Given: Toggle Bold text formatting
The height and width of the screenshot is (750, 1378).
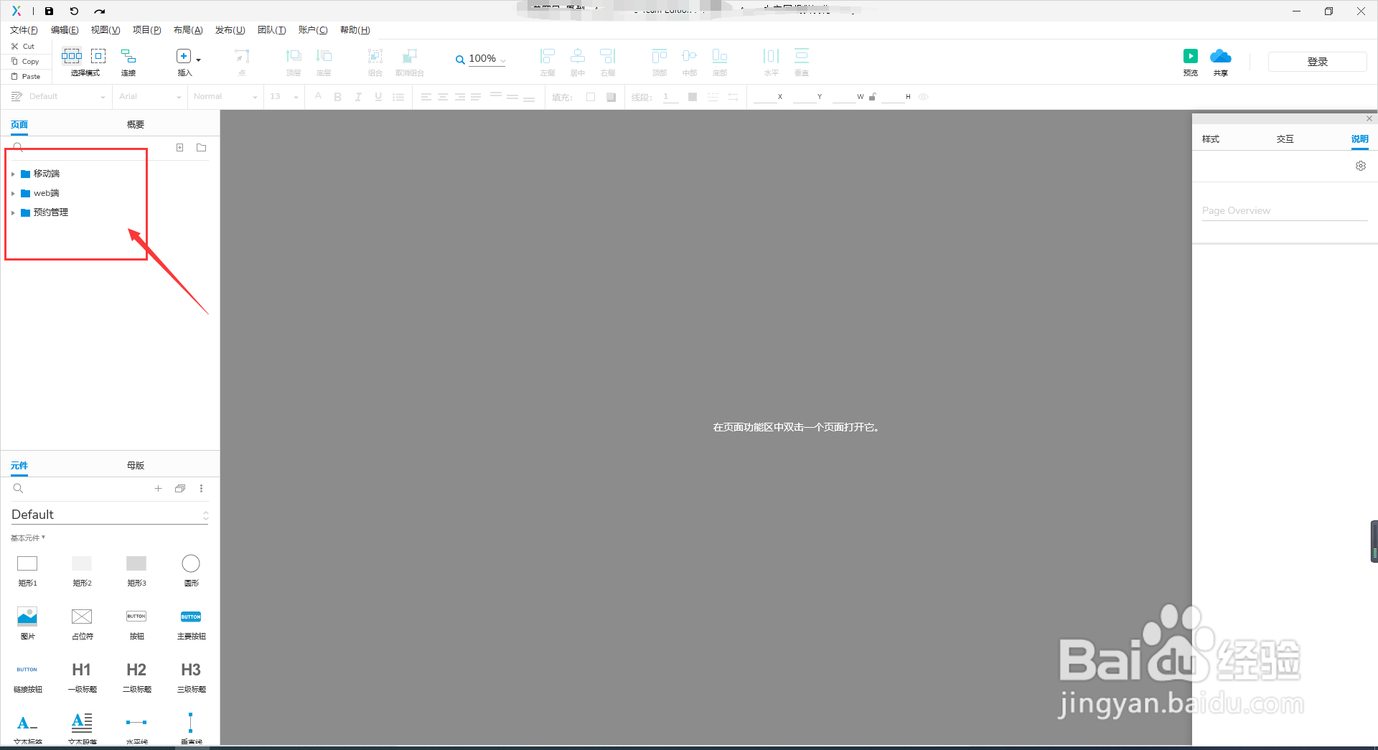Looking at the screenshot, I should 338,97.
